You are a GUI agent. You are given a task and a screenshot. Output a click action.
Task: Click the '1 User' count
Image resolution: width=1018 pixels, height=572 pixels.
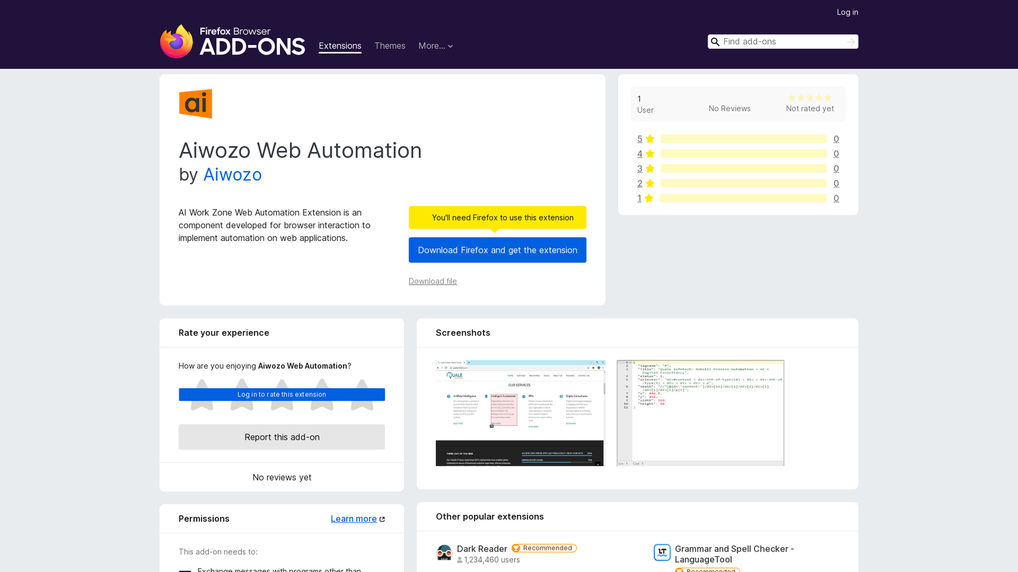tap(645, 104)
